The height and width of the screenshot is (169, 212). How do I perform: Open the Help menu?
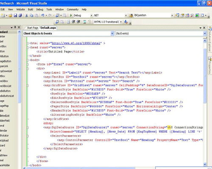coord(84,9)
